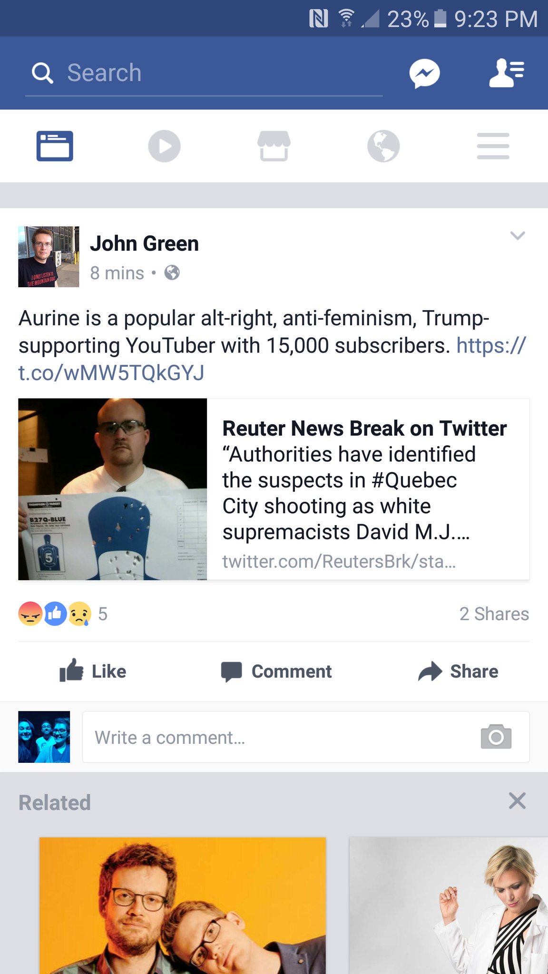View the 2 Shares list

coord(494,614)
